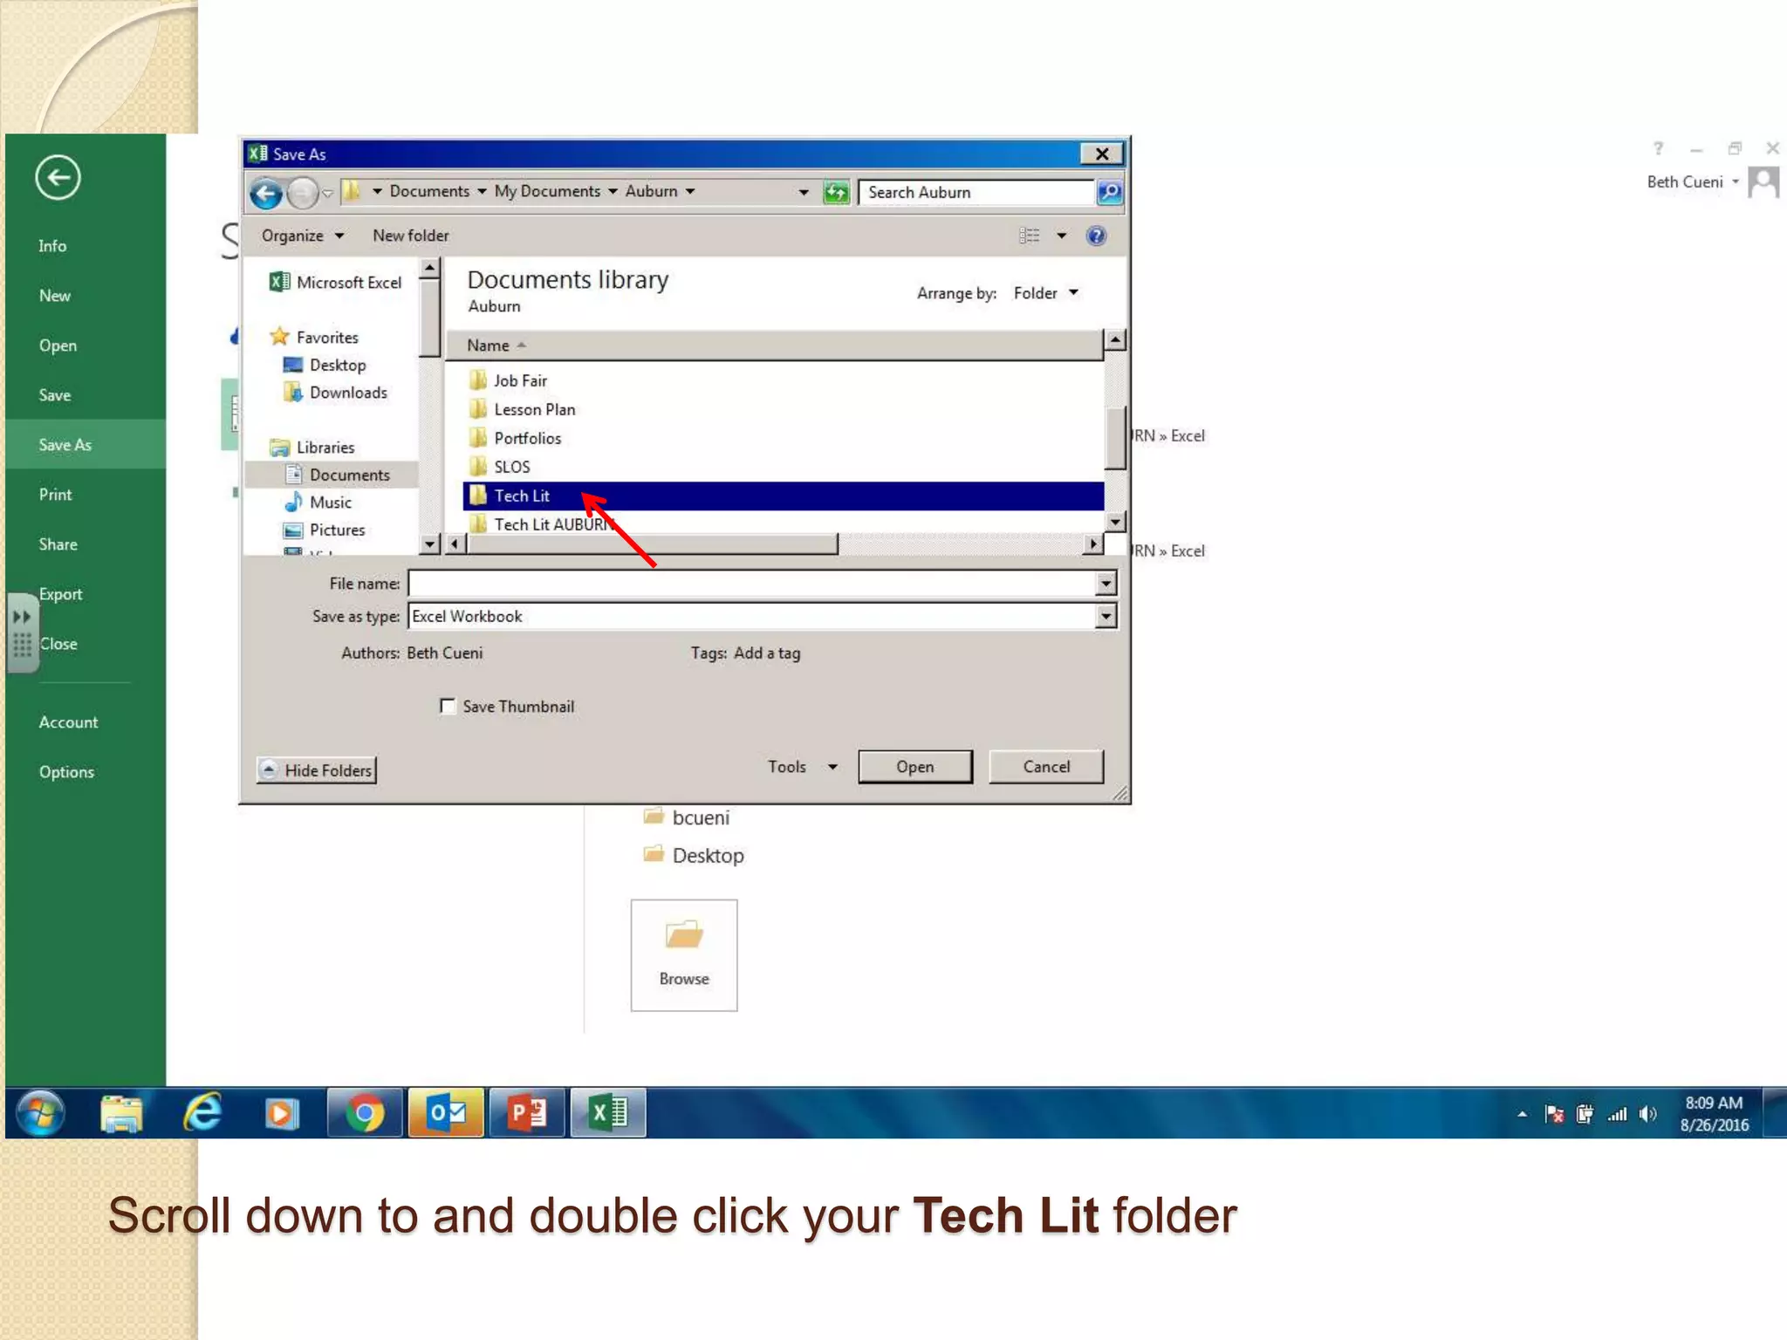Select Libraries in navigation pane
Screen dimensions: 1787x1340
point(312,448)
